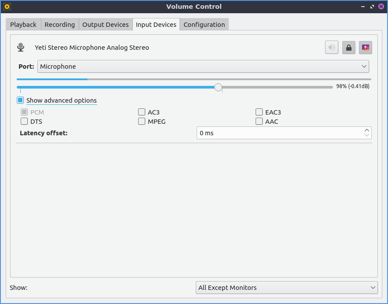Image resolution: width=388 pixels, height=304 pixels.
Task: Tick the EAC3 checkbox
Action: pos(259,112)
